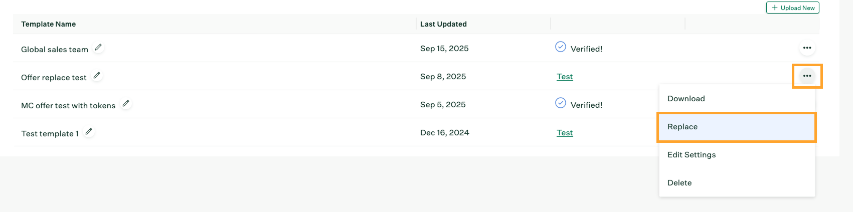Select Replace in the dropdown menu
Image resolution: width=853 pixels, height=212 pixels.
click(x=683, y=127)
